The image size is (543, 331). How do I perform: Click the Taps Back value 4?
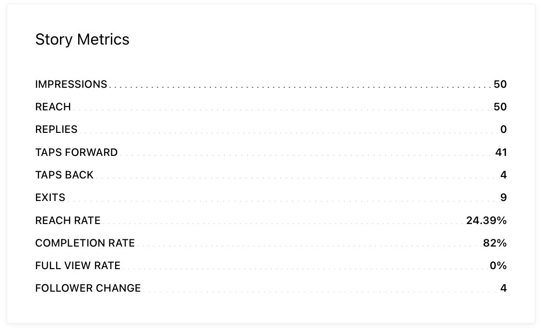[504, 175]
